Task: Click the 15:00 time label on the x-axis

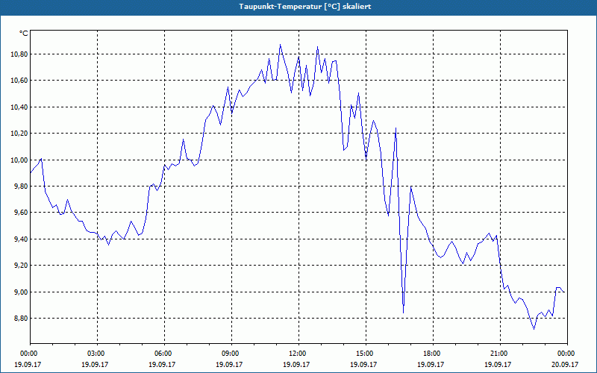Action: point(366,354)
